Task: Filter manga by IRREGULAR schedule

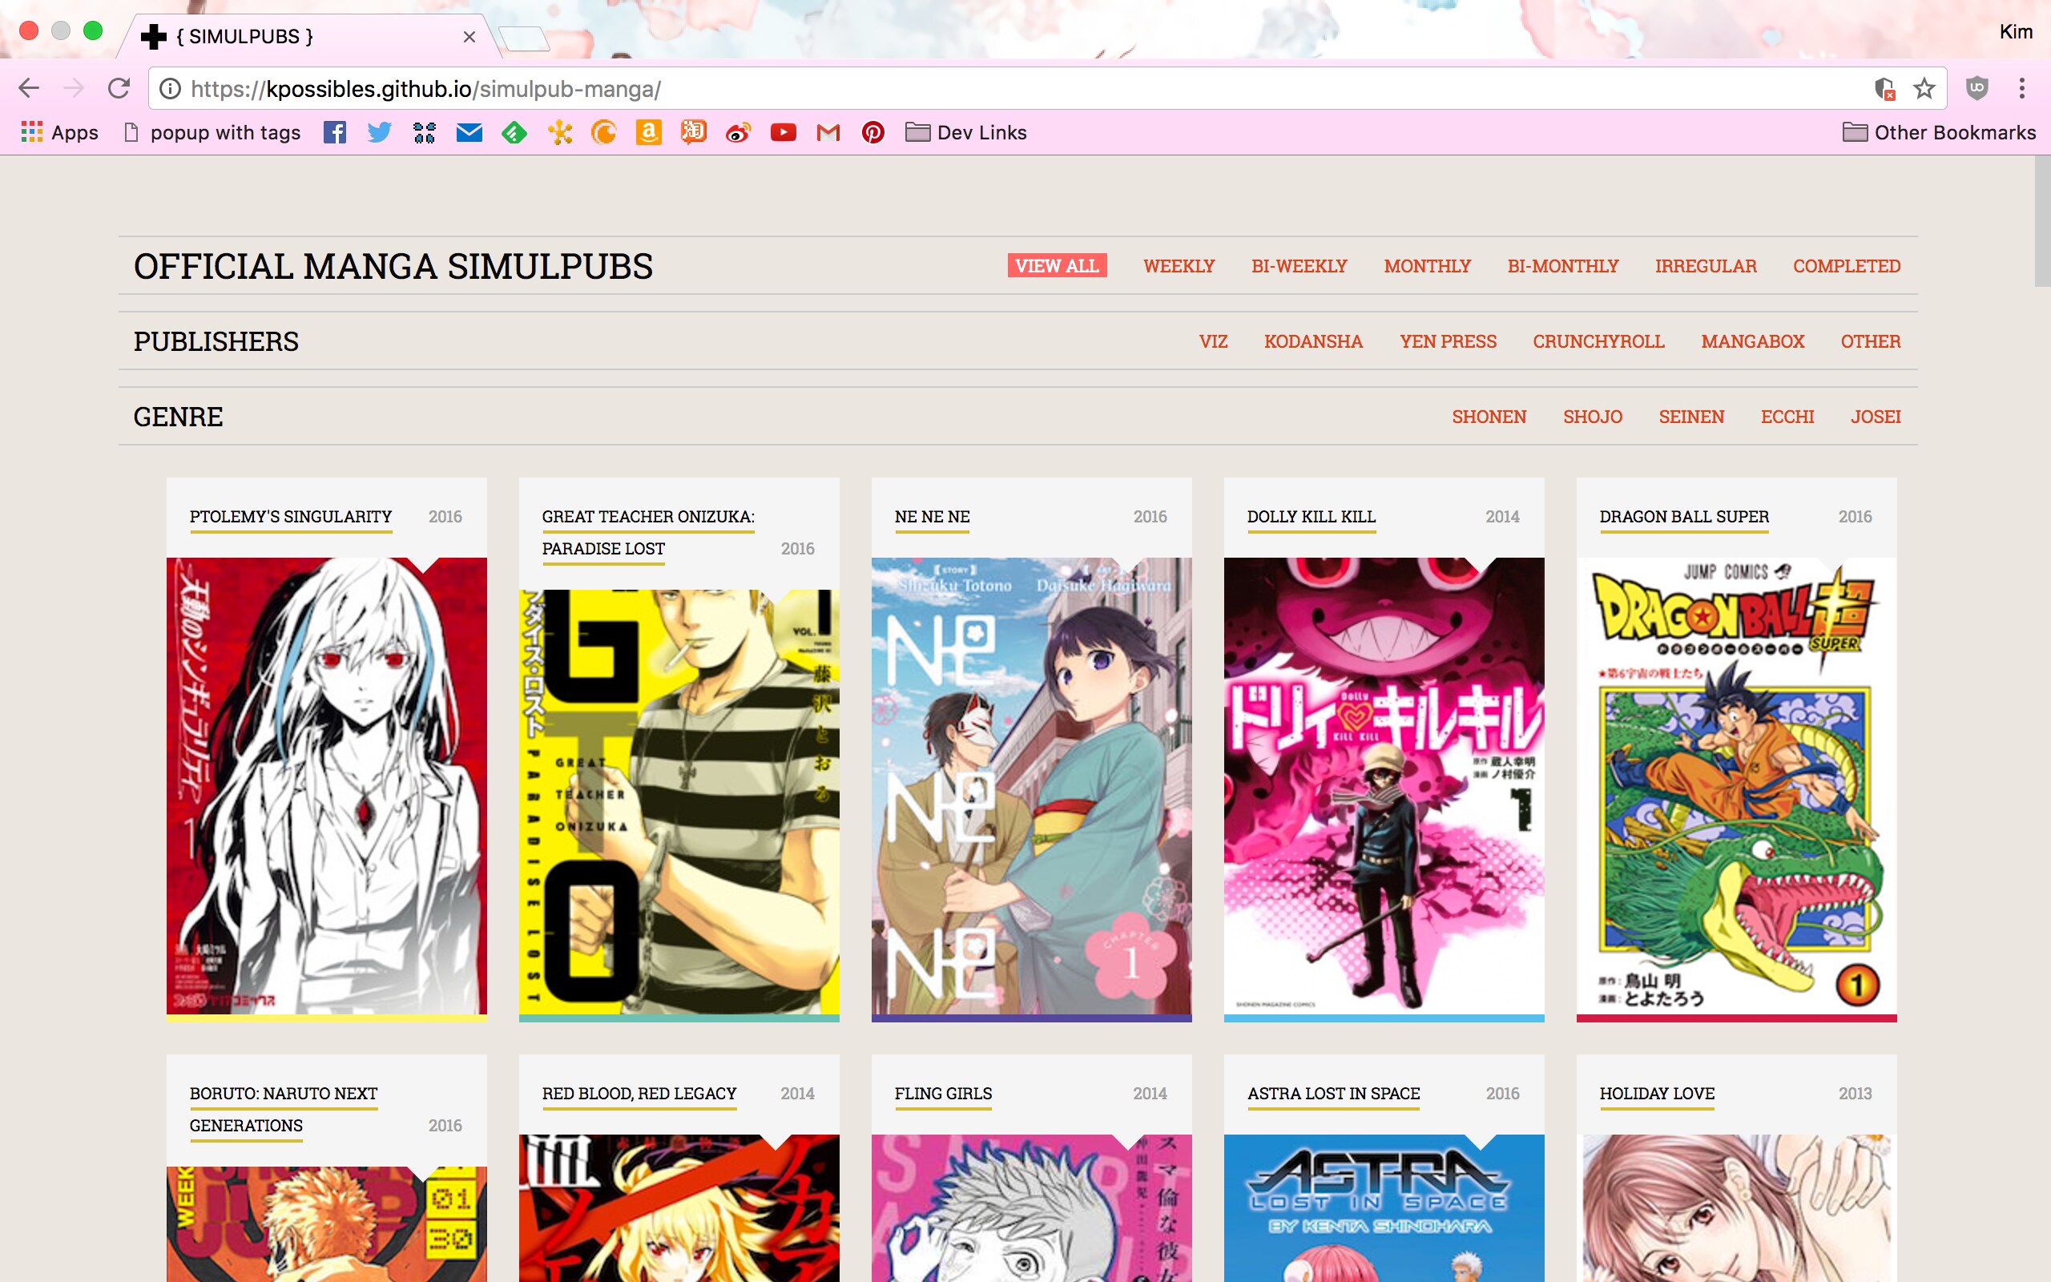Action: click(x=1706, y=265)
